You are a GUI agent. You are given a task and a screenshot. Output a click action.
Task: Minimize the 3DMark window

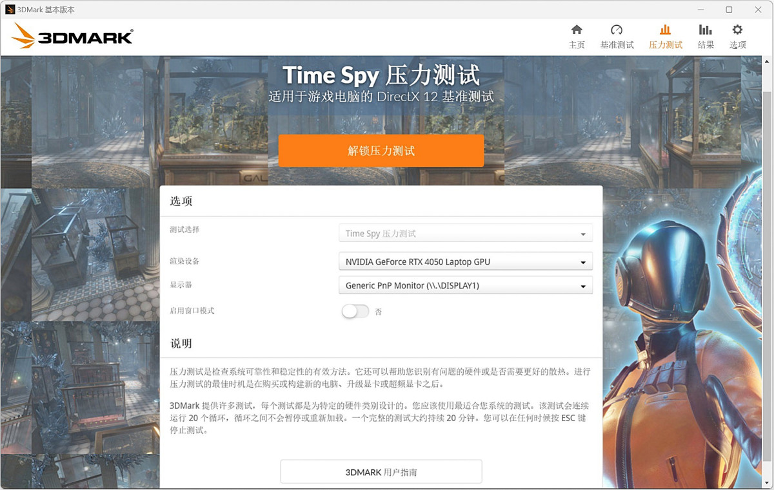pyautogui.click(x=701, y=10)
